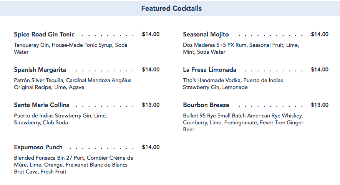Select the Bourbon Breeze cocktail title
Viewport: 340px width, 185px height.
pos(206,105)
